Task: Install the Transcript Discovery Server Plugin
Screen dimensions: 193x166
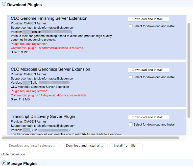Action: [x=149, y=117]
